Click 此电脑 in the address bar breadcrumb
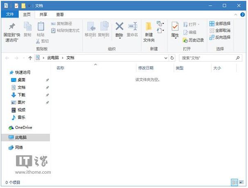Screen dimensions: 248x188 point(53,58)
